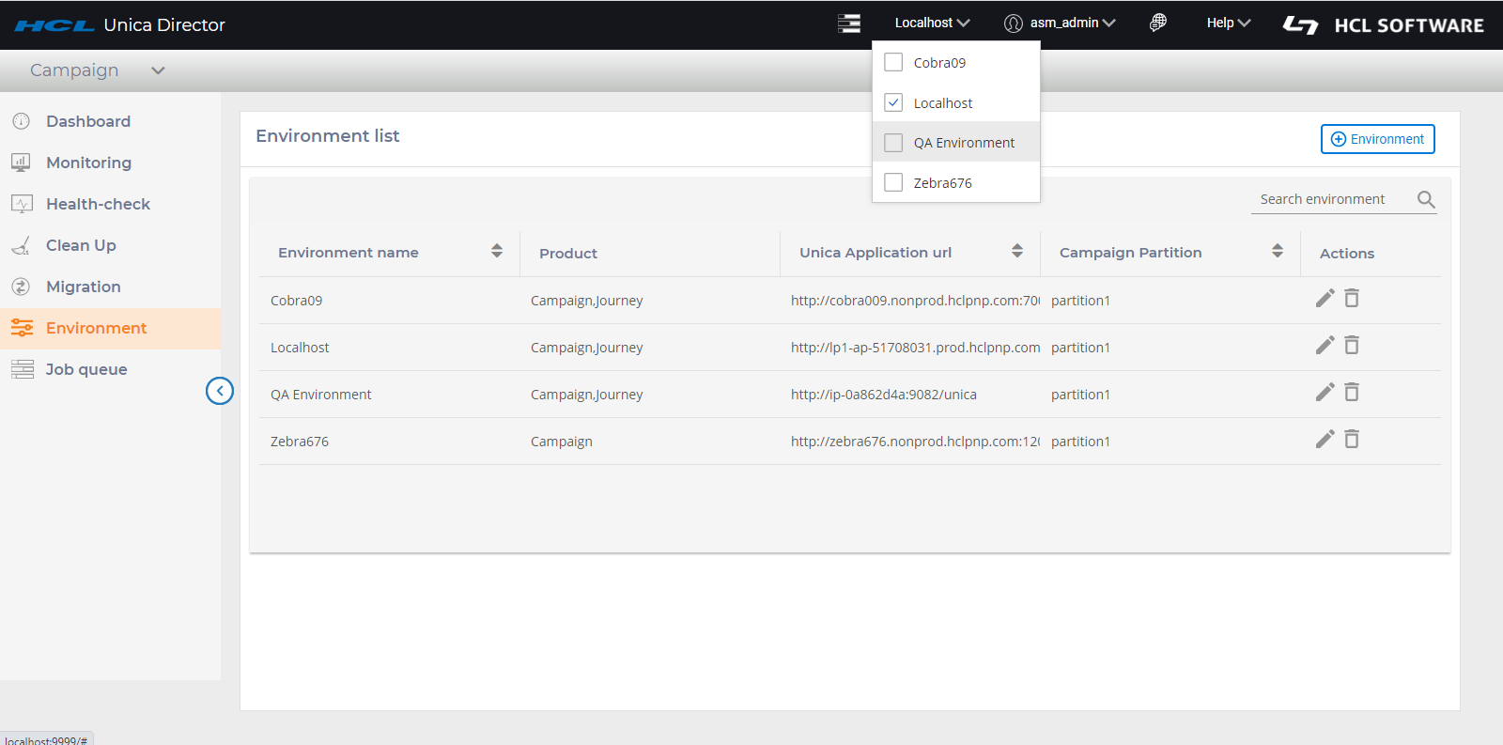Click the add Environment button
Viewport: 1503px width, 745px height.
[1377, 139]
